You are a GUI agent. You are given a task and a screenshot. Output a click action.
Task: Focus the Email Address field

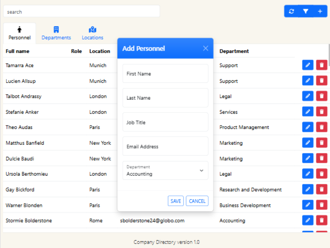coord(165,146)
